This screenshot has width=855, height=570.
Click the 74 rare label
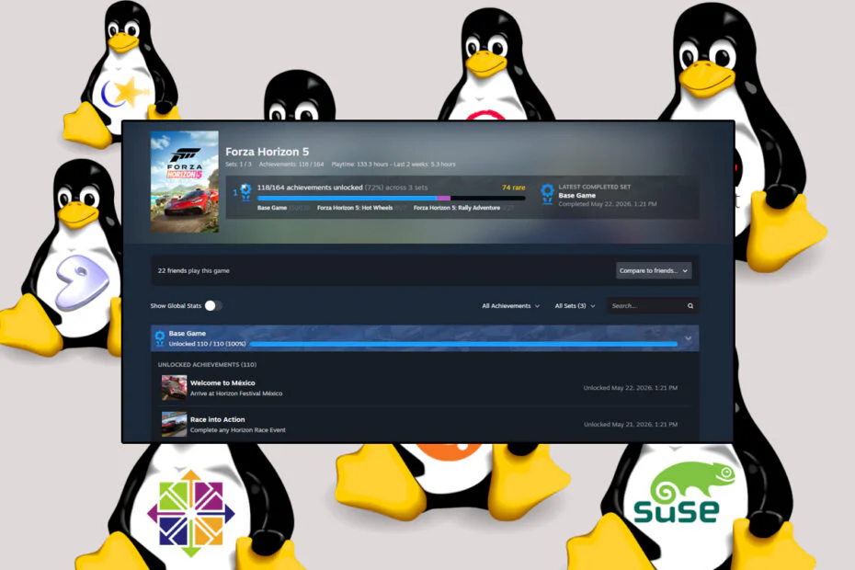coord(514,188)
